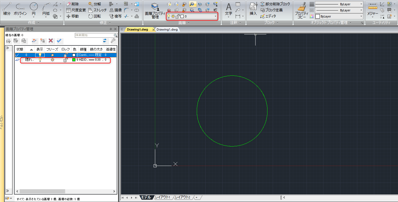Viewport: 398px width, 202px height.
Task: Expand layer filter tree with top » button
Action: [8, 48]
